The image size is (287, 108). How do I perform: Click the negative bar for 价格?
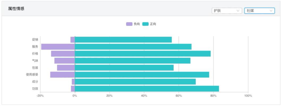coord(63,54)
